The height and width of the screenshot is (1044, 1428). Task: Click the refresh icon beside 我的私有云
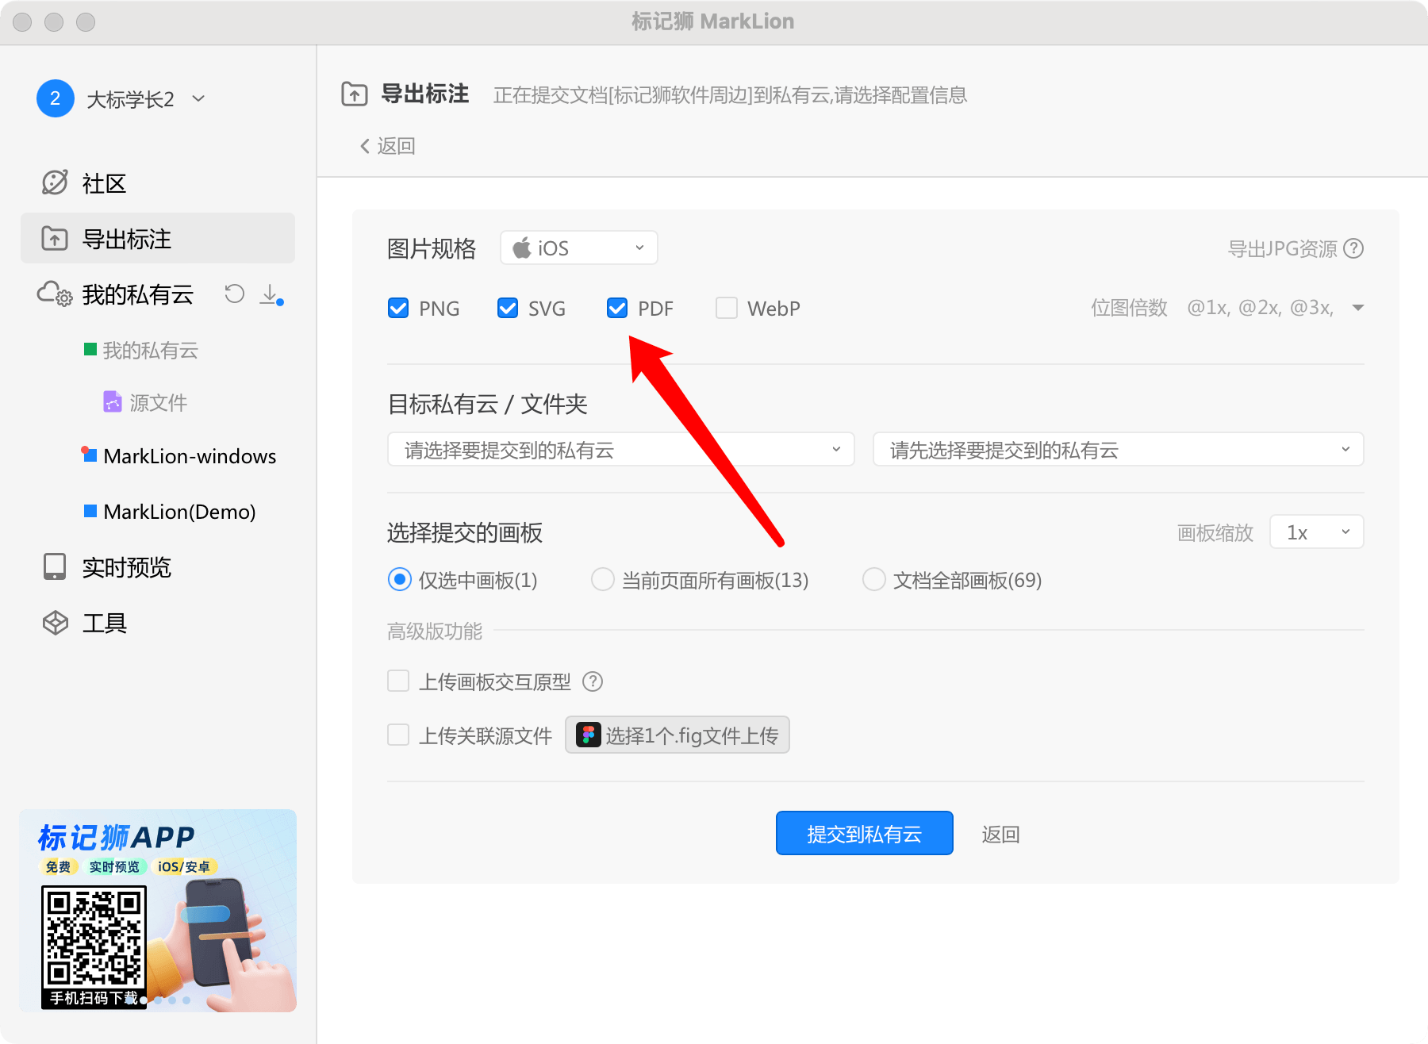click(x=234, y=294)
